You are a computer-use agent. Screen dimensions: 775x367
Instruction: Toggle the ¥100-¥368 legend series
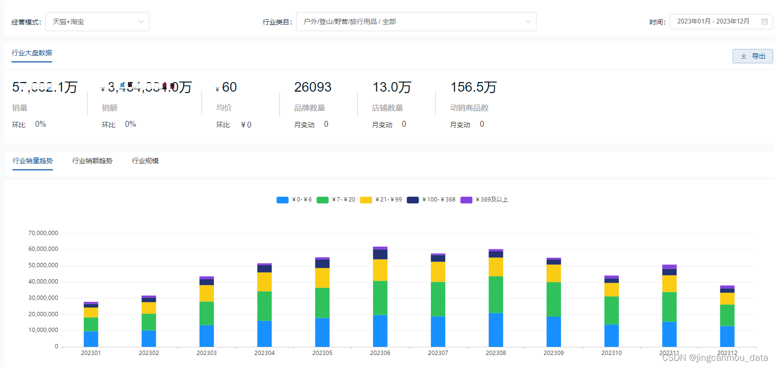coord(431,200)
